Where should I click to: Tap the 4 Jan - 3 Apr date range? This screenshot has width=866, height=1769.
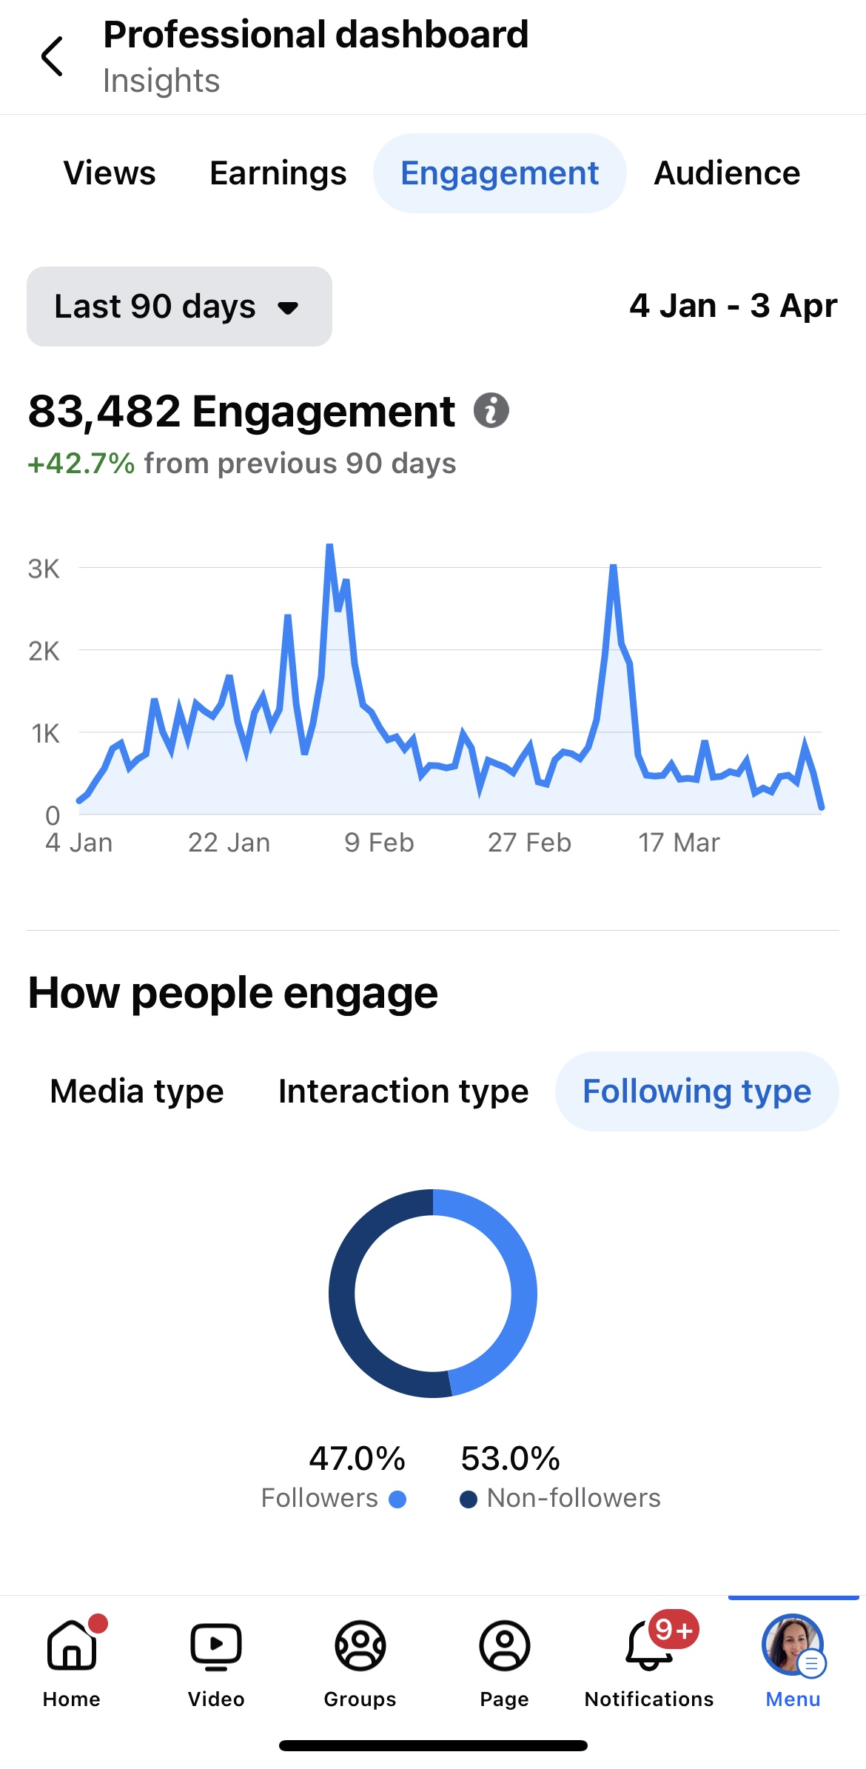click(733, 306)
